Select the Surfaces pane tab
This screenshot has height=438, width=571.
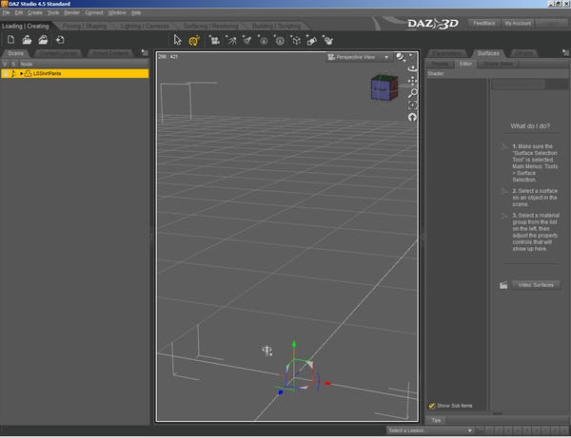(x=488, y=53)
